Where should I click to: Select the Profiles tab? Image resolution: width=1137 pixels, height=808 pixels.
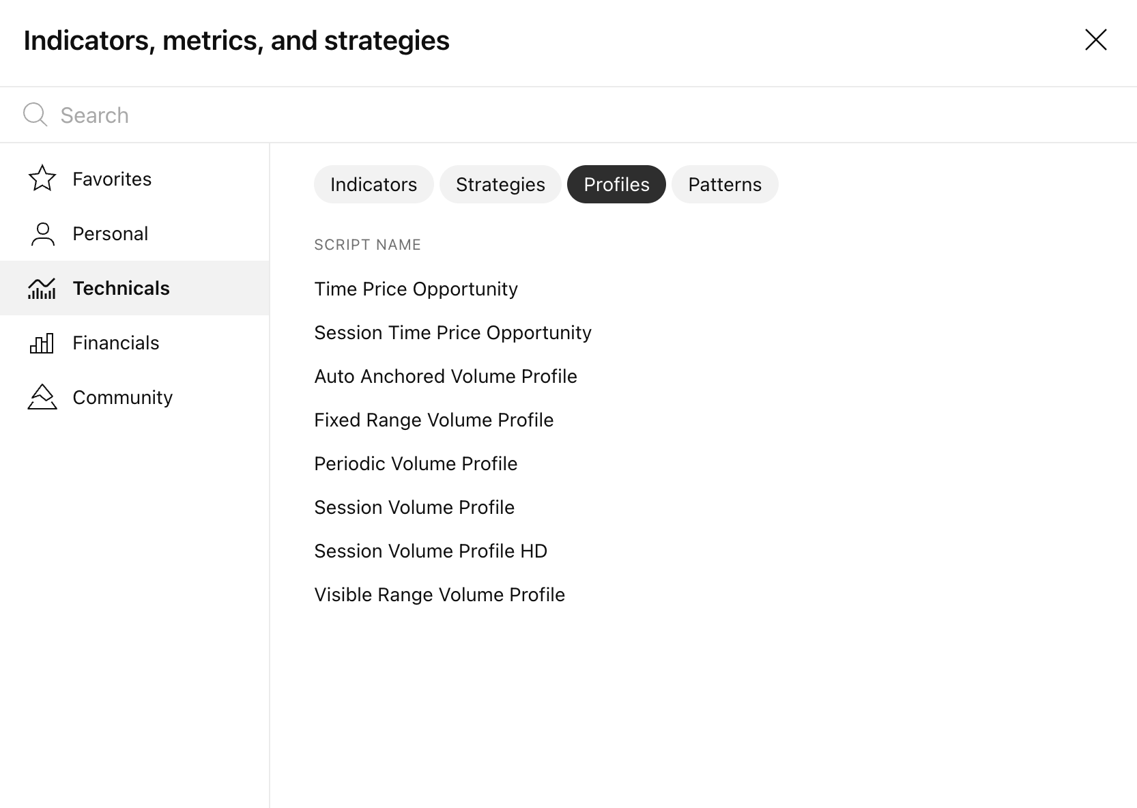tap(616, 184)
